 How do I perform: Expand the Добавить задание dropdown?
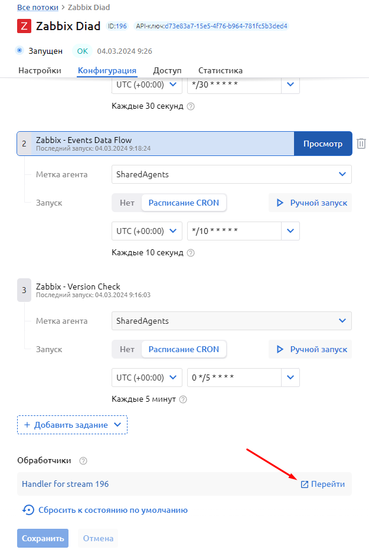[117, 425]
